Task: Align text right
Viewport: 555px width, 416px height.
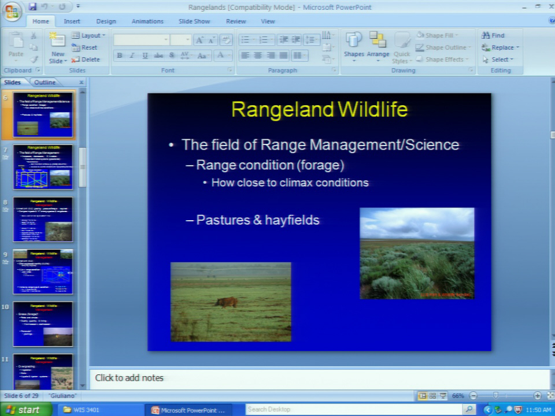Action: pos(271,55)
